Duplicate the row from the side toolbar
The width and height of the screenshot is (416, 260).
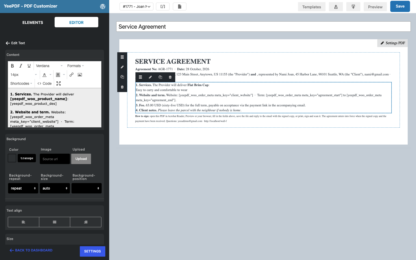(x=122, y=77)
